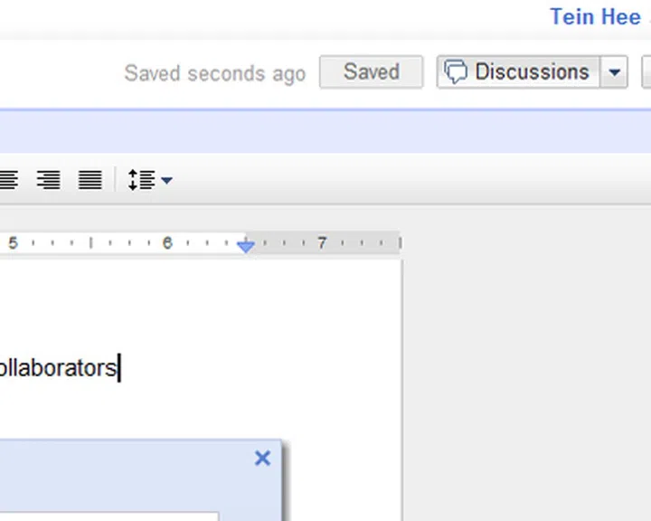The width and height of the screenshot is (651, 521).
Task: Click the blue right-indent marker on ruler
Action: (245, 245)
